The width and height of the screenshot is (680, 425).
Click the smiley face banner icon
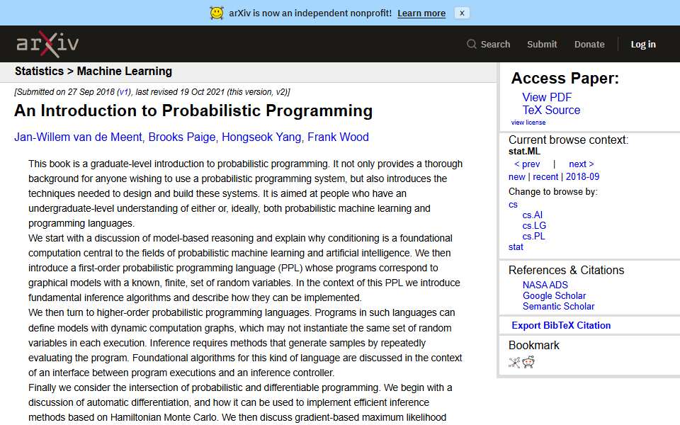coord(217,13)
